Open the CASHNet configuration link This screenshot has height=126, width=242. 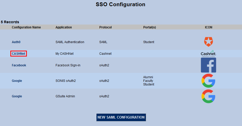[x=19, y=54]
